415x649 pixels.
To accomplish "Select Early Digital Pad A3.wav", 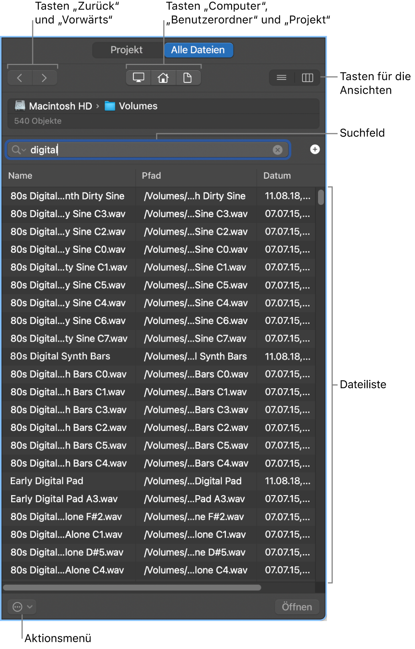I will click(x=158, y=499).
